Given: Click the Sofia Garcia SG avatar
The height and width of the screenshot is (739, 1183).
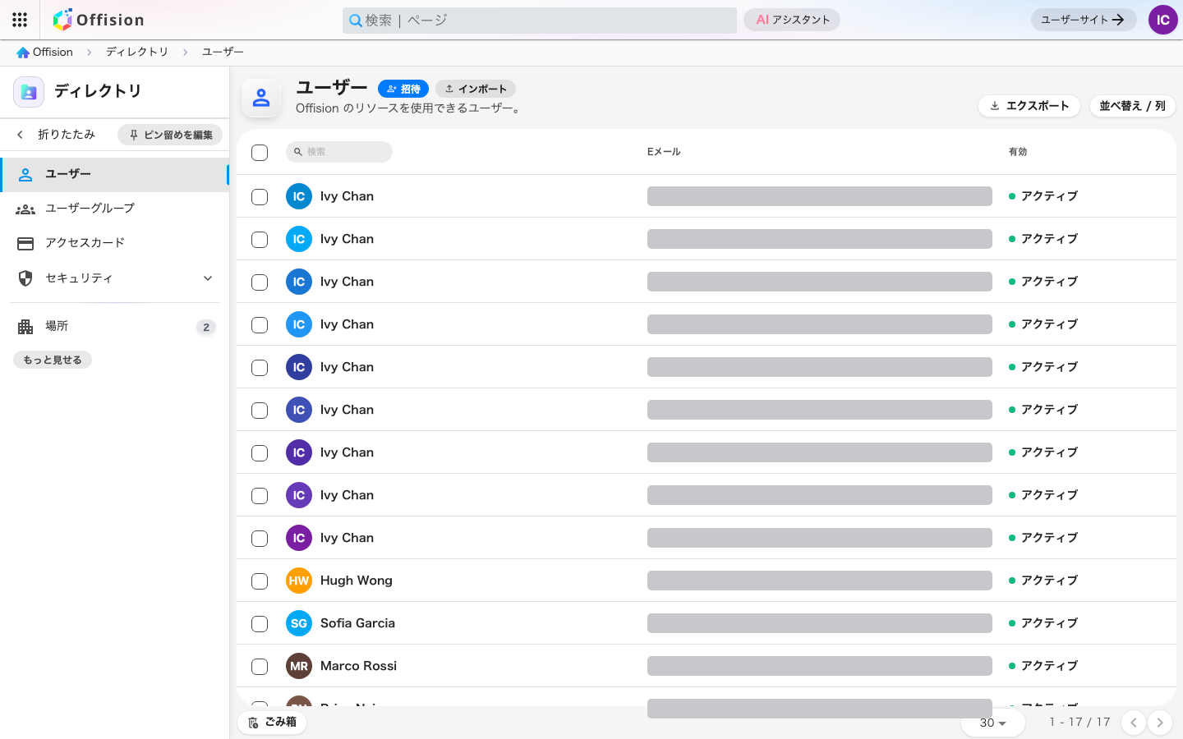Looking at the screenshot, I should point(299,623).
